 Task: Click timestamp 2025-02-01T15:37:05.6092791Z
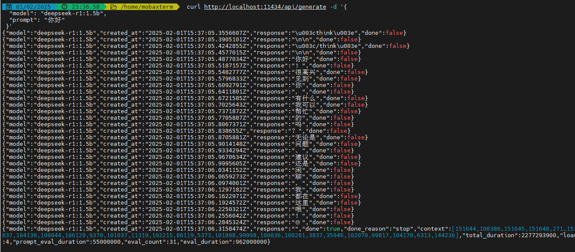coord(197,85)
